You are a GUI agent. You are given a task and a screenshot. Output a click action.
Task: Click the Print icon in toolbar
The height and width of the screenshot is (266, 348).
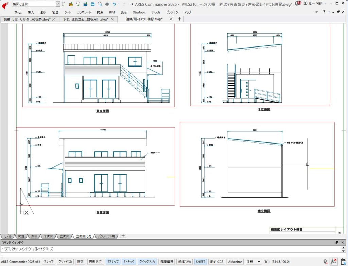click(107, 4)
